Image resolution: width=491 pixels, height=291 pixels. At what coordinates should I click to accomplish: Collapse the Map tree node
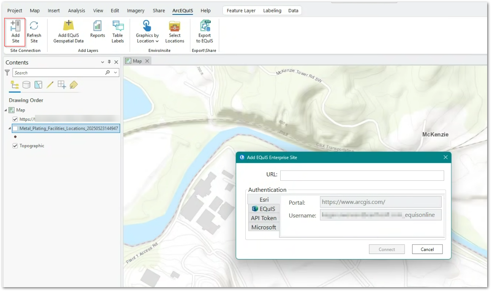(x=6, y=110)
